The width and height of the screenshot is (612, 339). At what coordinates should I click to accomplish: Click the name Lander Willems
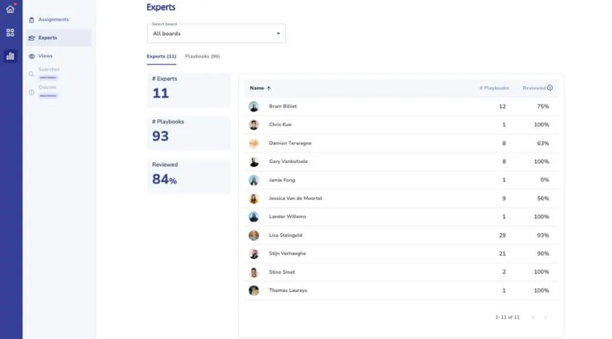287,217
